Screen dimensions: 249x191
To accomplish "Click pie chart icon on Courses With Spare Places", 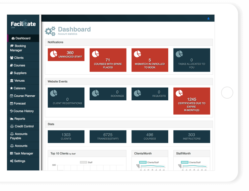I will [x=95, y=54].
